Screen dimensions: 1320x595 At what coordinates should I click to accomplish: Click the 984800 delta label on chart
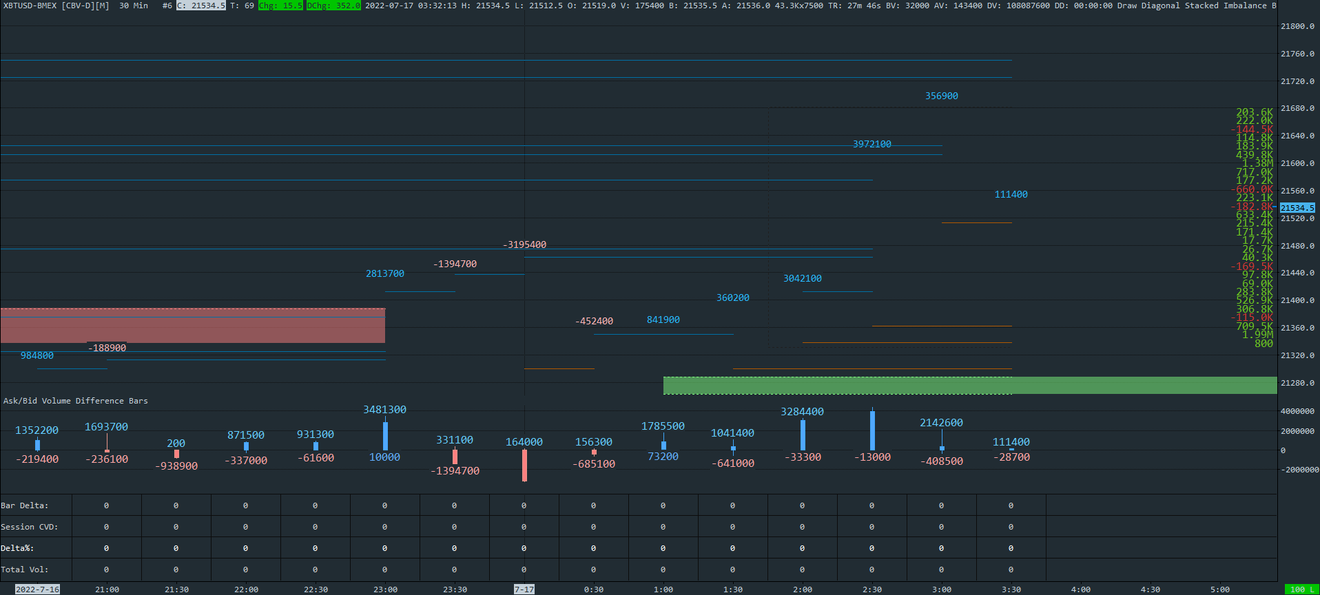[37, 355]
